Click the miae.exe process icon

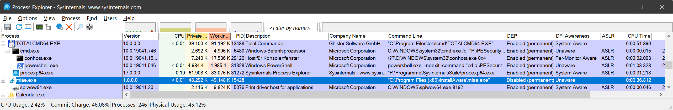tap(12, 80)
